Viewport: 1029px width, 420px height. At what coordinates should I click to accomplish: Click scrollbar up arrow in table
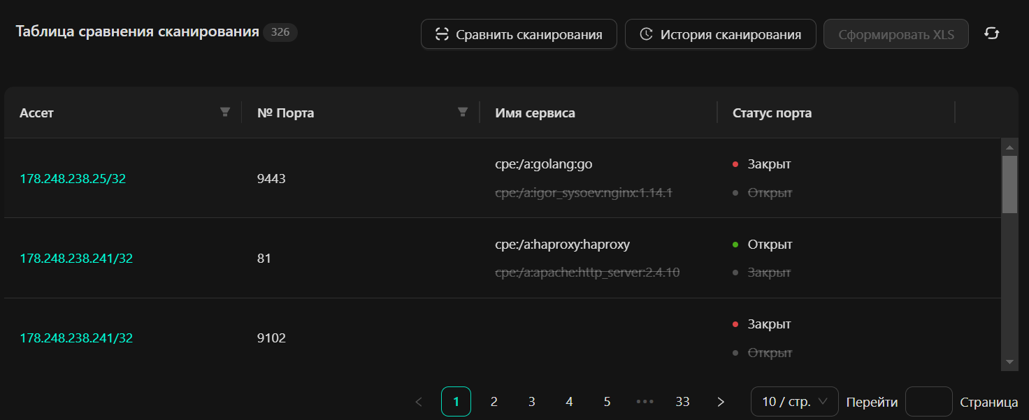1009,147
